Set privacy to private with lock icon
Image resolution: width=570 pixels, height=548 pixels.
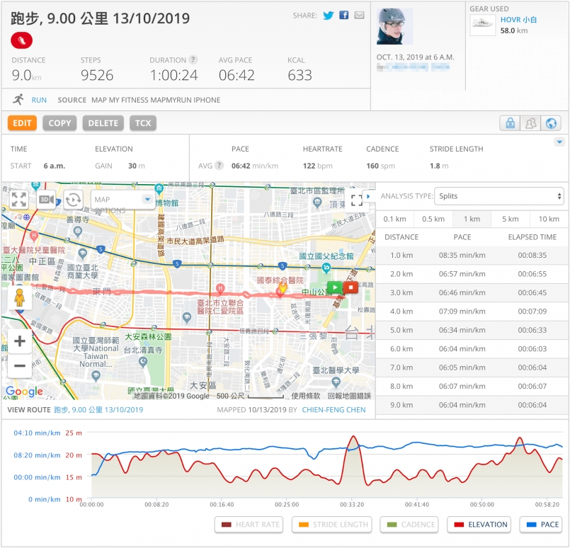click(x=510, y=123)
